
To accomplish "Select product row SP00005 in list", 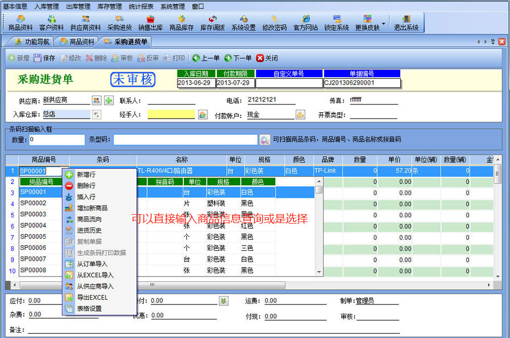I will 33,237.
